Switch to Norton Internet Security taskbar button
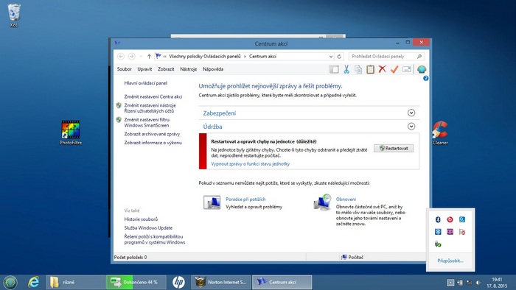Viewport: 516px width, 290px height. tap(221, 282)
